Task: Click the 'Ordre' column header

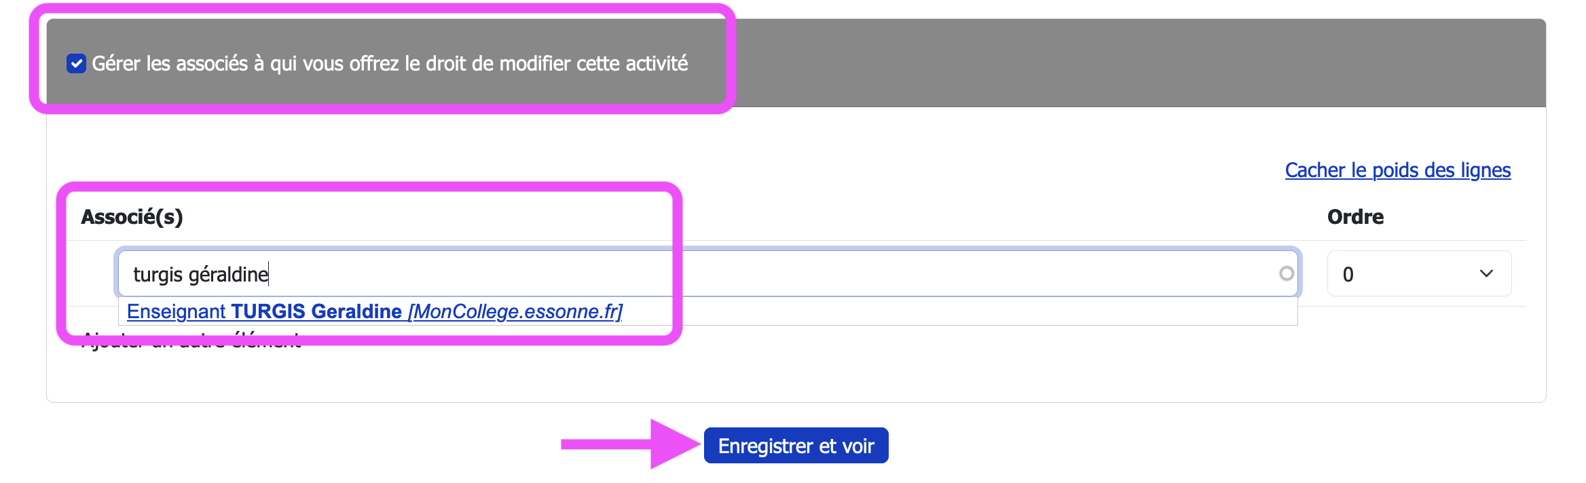Action: coord(1355,217)
